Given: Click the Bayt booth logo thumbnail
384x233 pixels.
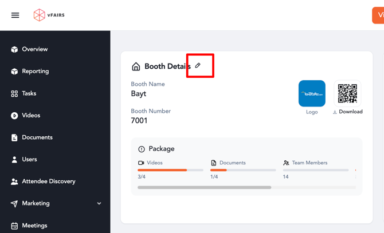Looking at the screenshot, I should coord(312,93).
